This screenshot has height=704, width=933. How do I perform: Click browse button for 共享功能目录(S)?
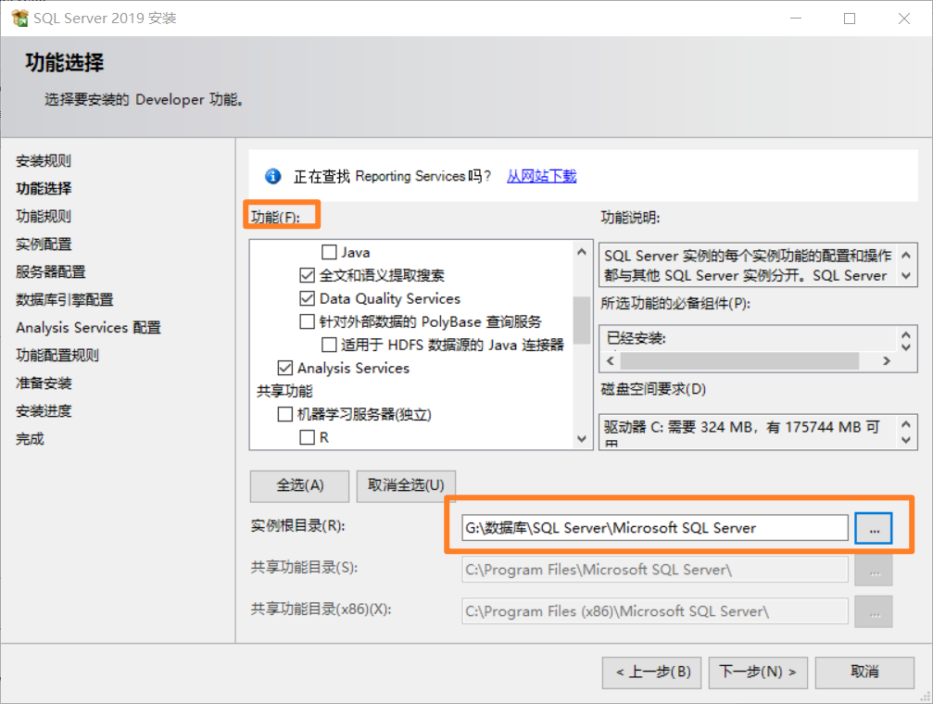(874, 570)
